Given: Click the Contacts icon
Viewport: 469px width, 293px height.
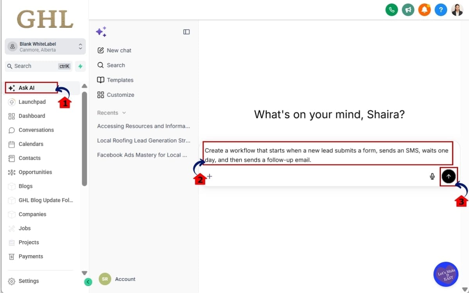Looking at the screenshot, I should tap(11, 158).
